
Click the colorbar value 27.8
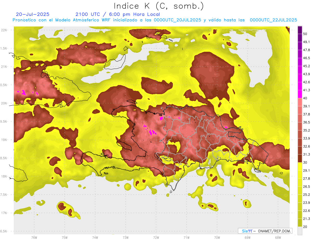[x=307, y=179]
